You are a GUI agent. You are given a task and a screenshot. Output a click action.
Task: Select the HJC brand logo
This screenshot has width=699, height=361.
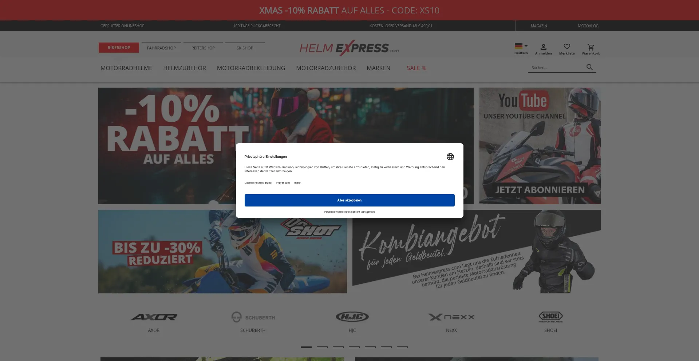[352, 317]
